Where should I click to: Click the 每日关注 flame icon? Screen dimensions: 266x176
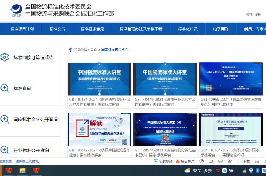coord(178,162)
